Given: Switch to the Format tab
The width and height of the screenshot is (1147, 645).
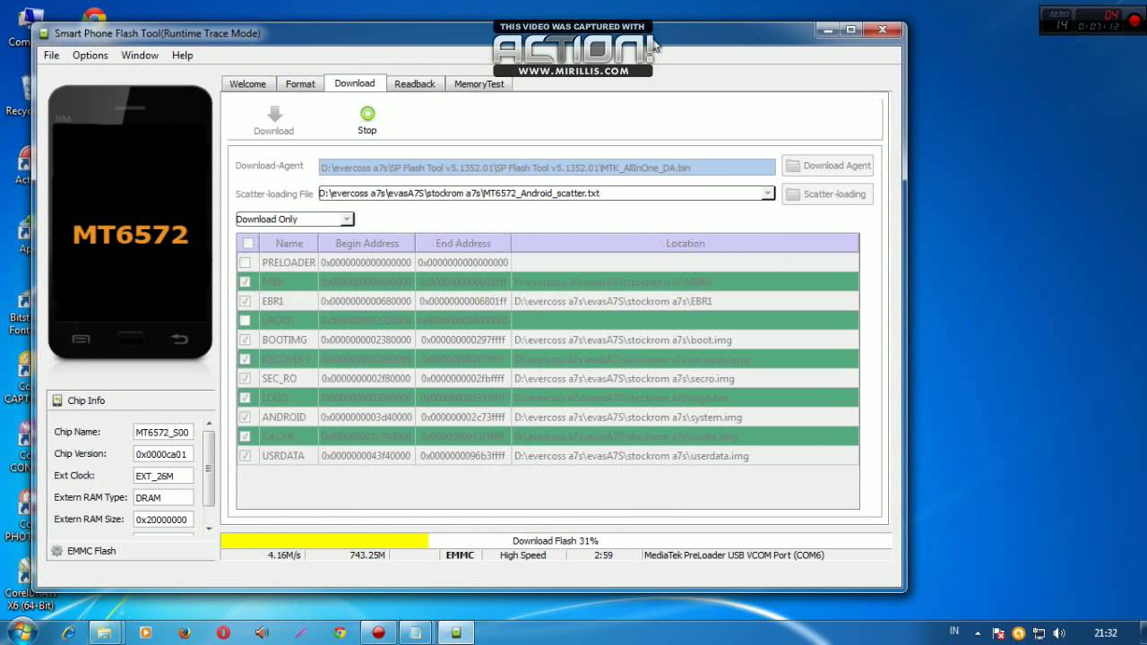Looking at the screenshot, I should [x=300, y=84].
